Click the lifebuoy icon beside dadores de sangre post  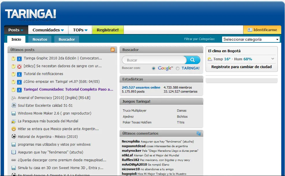(19, 66)
